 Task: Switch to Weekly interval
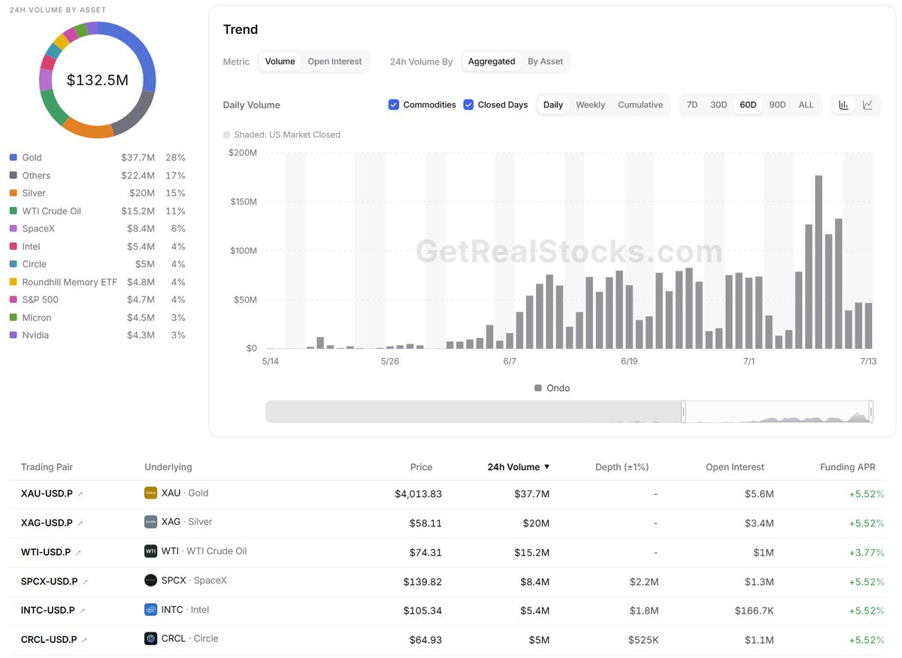coord(590,105)
